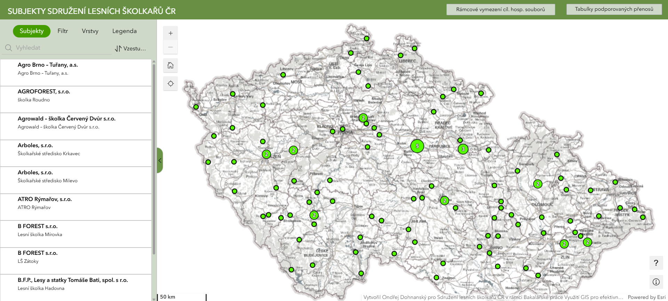Open the Vzestupně sort order dropdown

coord(130,49)
